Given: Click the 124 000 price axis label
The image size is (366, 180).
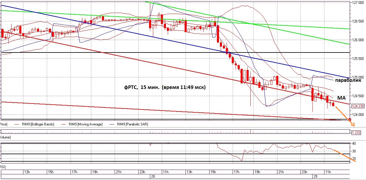Looking at the screenshot, I should [x=358, y=115].
